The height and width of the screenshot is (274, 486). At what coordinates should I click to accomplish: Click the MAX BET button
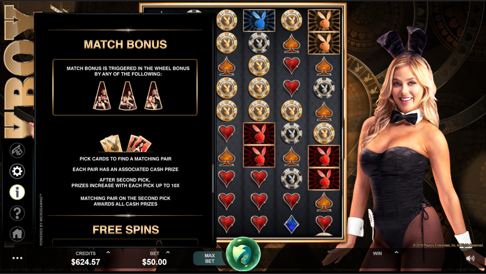[209, 258]
